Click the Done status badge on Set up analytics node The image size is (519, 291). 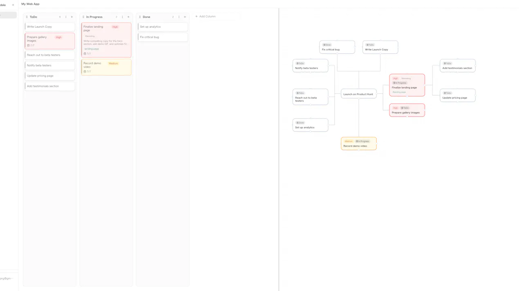[x=300, y=123]
